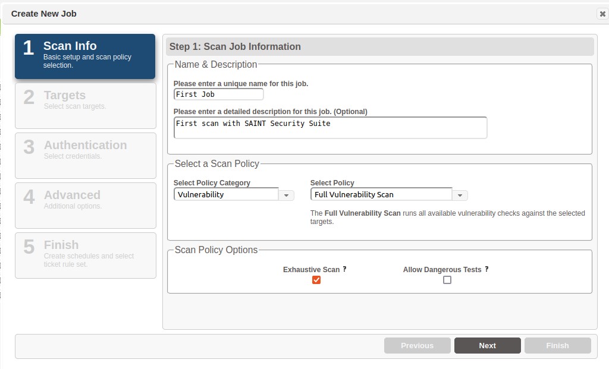Select the Scan Info step tab
The image size is (609, 369).
click(x=85, y=56)
